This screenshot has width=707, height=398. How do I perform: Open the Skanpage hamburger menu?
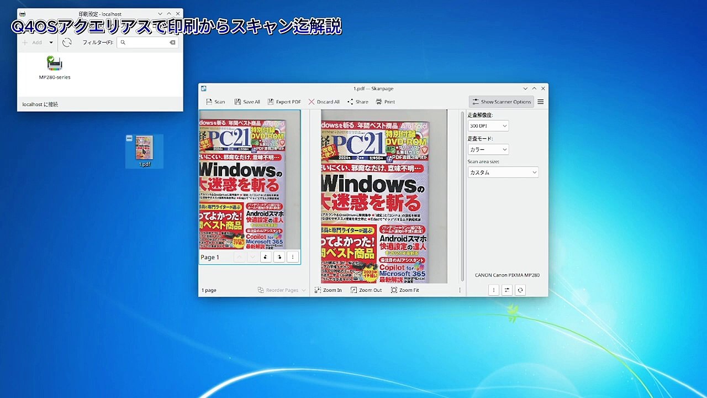point(541,102)
